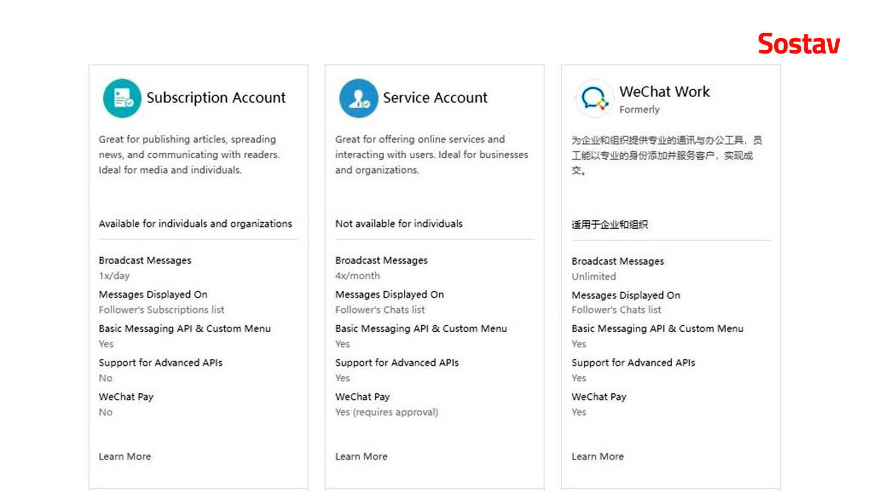Click "Not available for individuals" text

tap(399, 224)
